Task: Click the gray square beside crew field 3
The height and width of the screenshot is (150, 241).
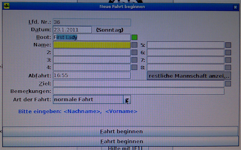Action: [134, 60]
